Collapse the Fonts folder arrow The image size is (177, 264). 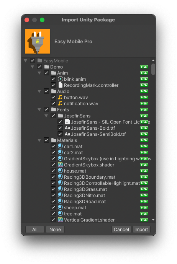[39, 109]
